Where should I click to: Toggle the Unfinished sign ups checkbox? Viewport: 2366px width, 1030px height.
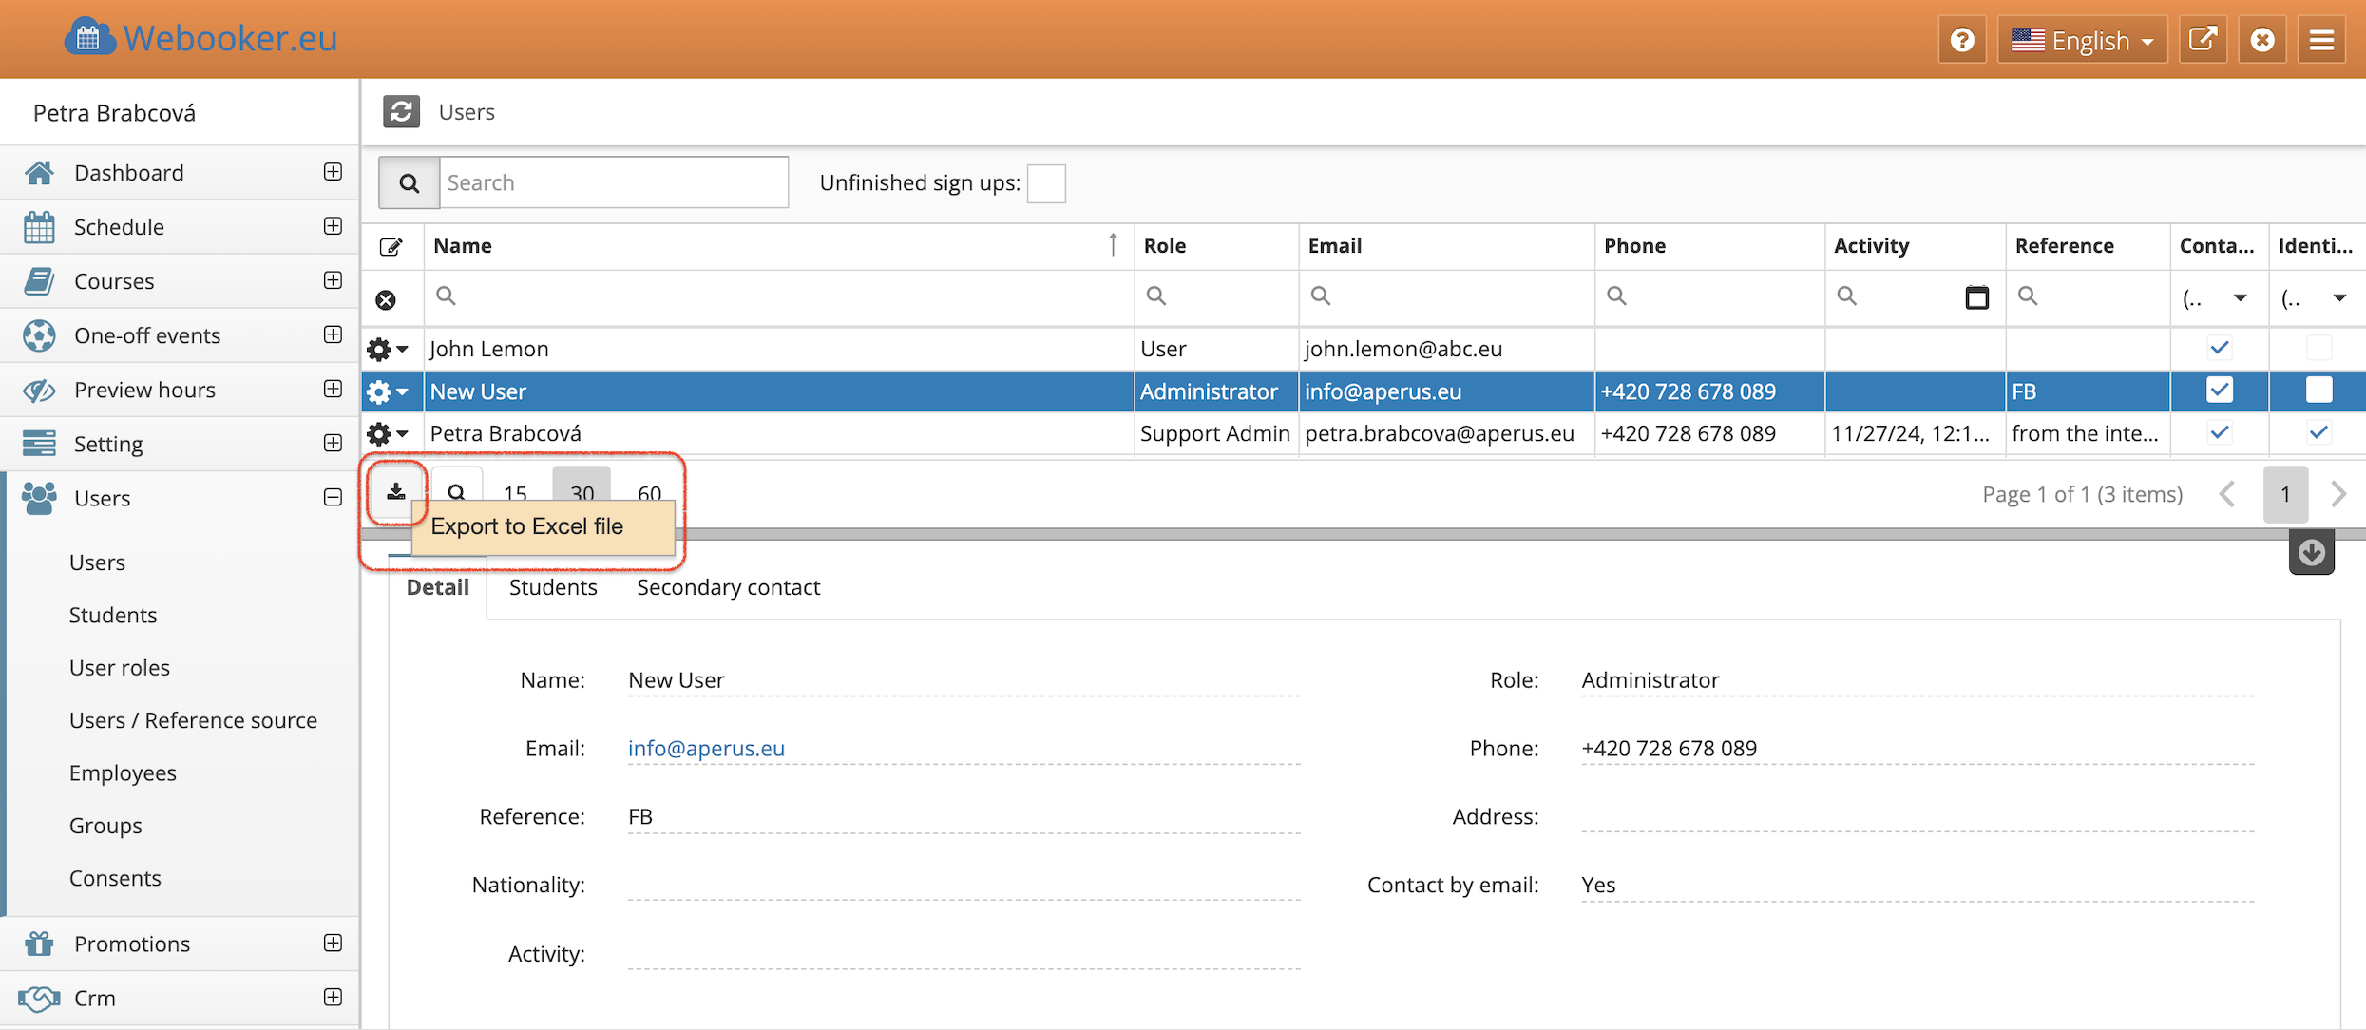[x=1046, y=182]
